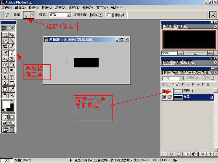Click the navigator zoom percentage field

[x=169, y=53]
